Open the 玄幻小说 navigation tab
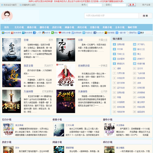Viewport: 153px width, 153px height. [19, 27]
